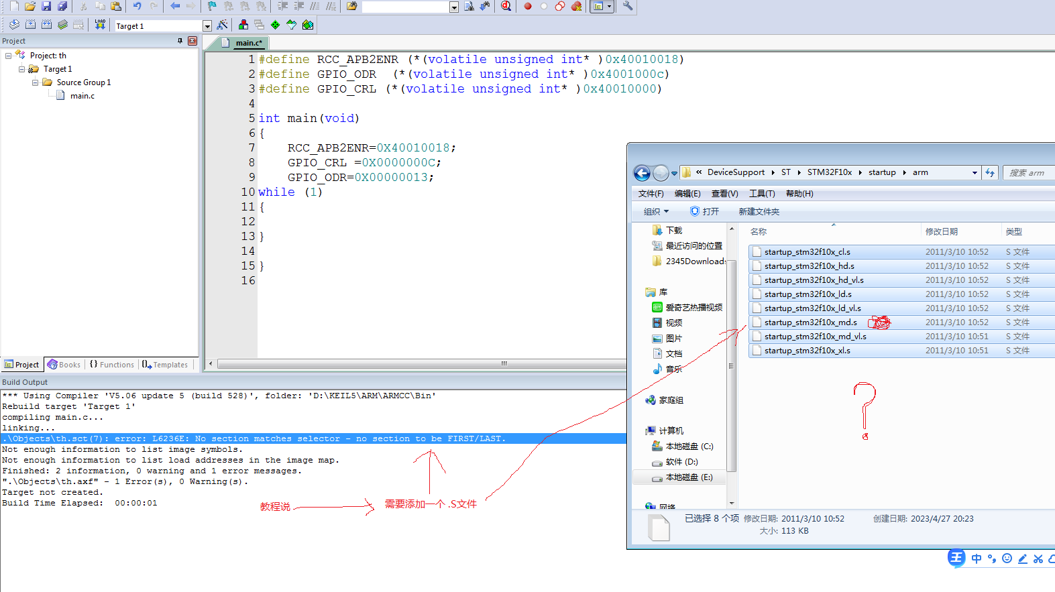Collapse the Target 1 tree node

pos(21,69)
